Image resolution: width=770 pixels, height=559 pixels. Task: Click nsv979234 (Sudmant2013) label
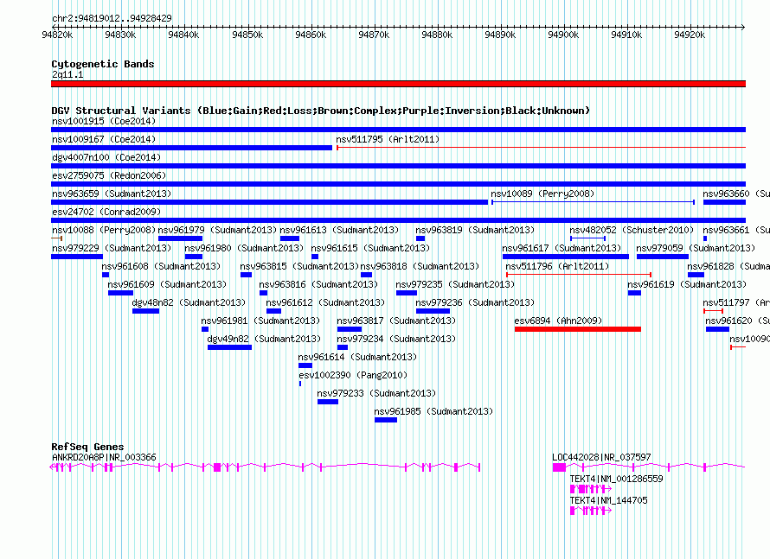(x=396, y=339)
